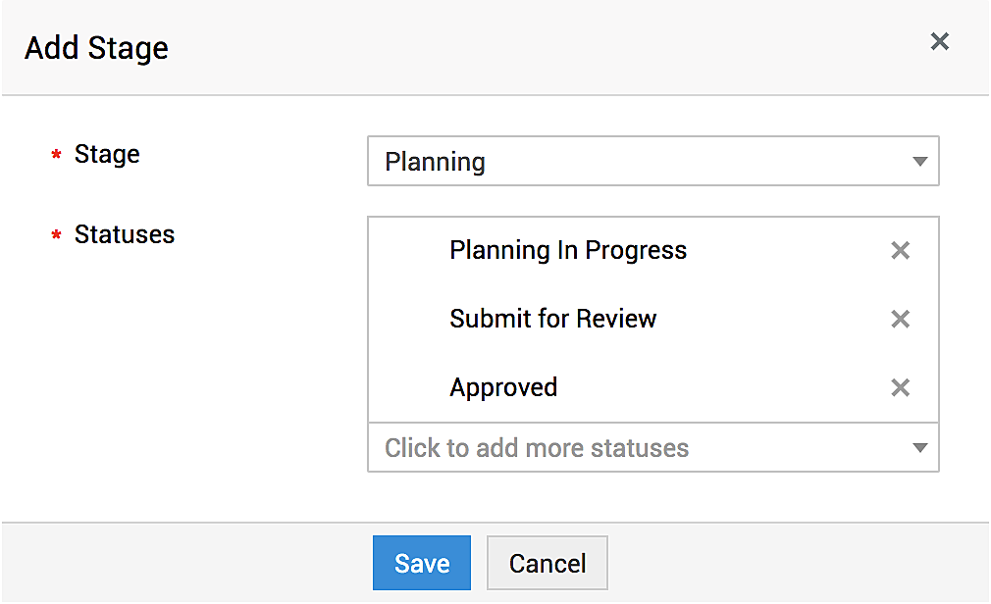Click the red asterisk beside Statuses
The height and width of the screenshot is (604, 991).
pyautogui.click(x=56, y=237)
